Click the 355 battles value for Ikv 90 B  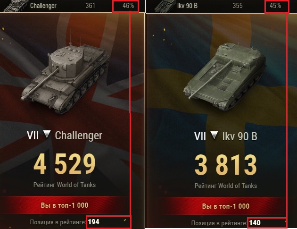coord(238,6)
